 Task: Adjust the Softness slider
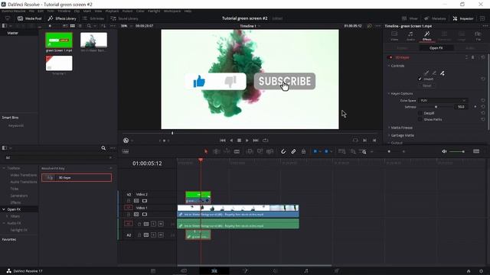436,107
